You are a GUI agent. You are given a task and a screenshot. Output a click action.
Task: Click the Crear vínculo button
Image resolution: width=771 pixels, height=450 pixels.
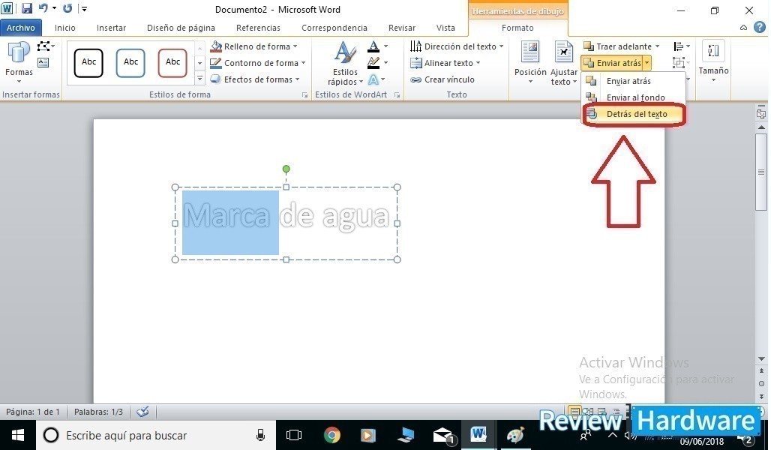coord(442,79)
